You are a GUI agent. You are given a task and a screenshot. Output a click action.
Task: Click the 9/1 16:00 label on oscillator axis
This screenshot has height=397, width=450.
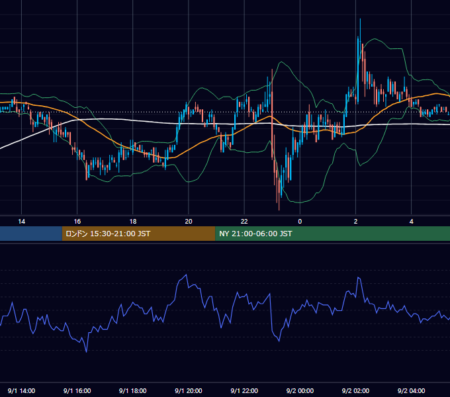(77, 390)
